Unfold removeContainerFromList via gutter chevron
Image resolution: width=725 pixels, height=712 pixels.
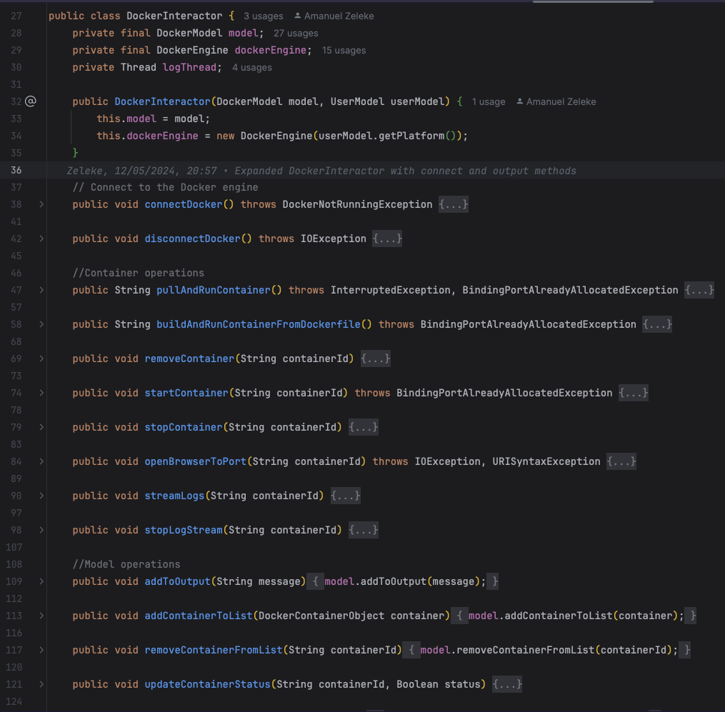point(41,650)
